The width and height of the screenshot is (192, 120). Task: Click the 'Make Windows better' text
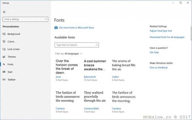coord(161,63)
